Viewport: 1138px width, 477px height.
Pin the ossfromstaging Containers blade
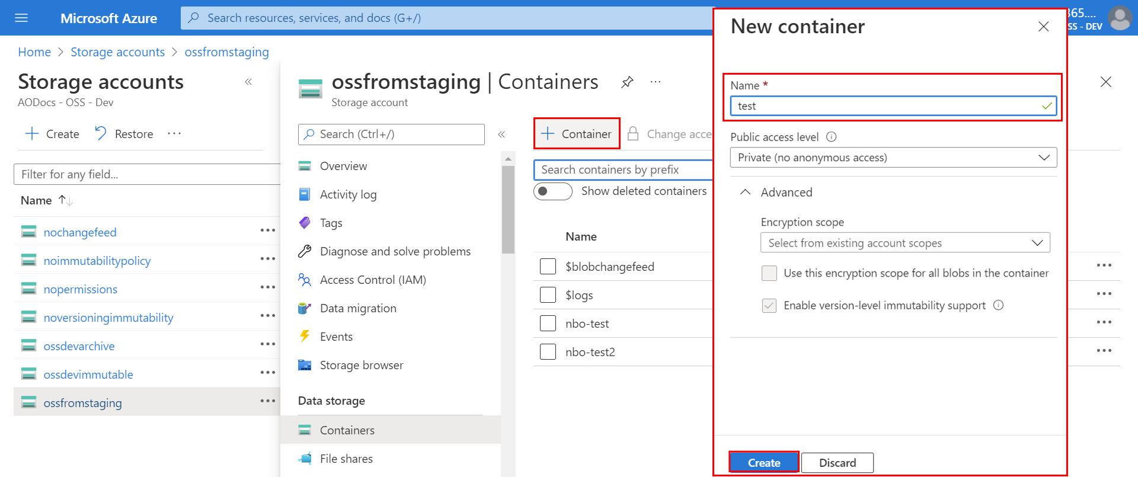(x=627, y=82)
